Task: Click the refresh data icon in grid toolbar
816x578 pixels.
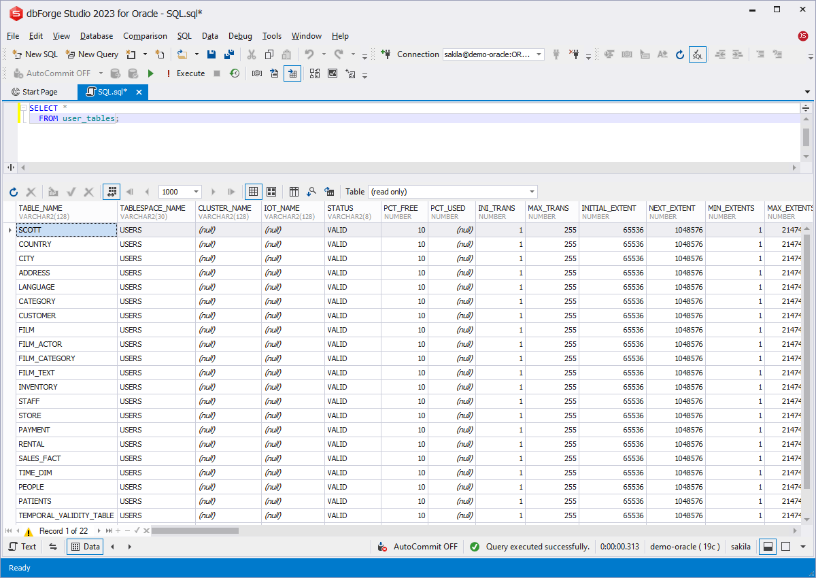Action: (14, 192)
